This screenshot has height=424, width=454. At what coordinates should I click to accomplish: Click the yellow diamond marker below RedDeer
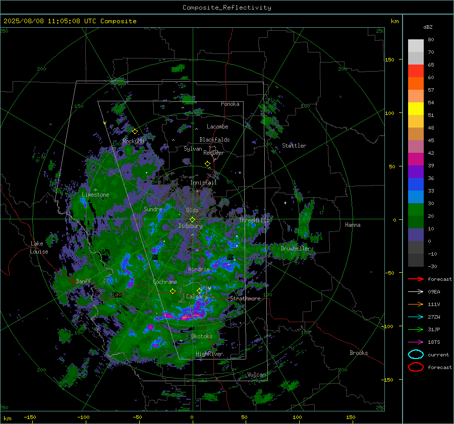coord(207,164)
